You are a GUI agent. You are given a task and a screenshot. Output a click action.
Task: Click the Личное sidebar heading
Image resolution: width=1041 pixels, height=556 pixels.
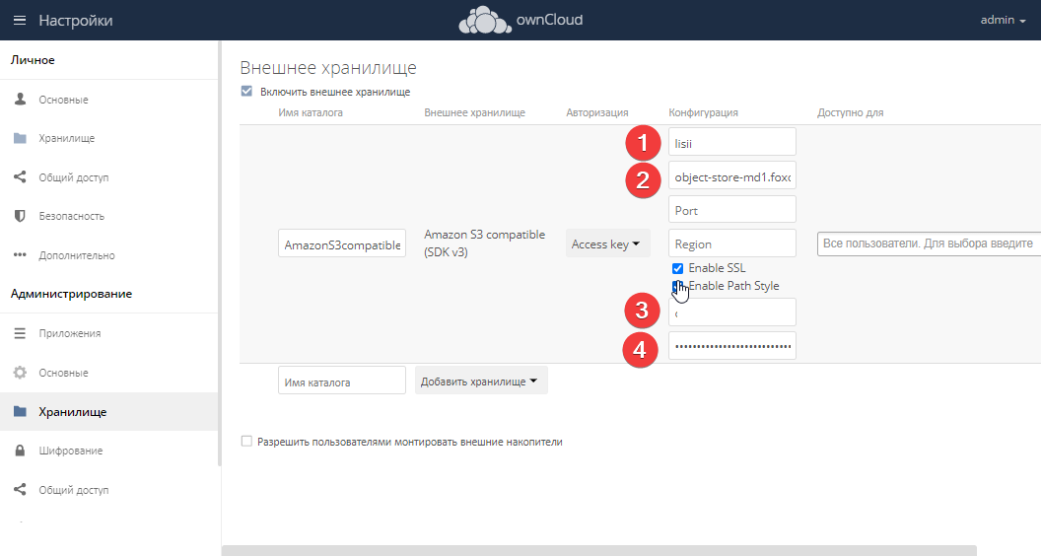[x=33, y=60]
